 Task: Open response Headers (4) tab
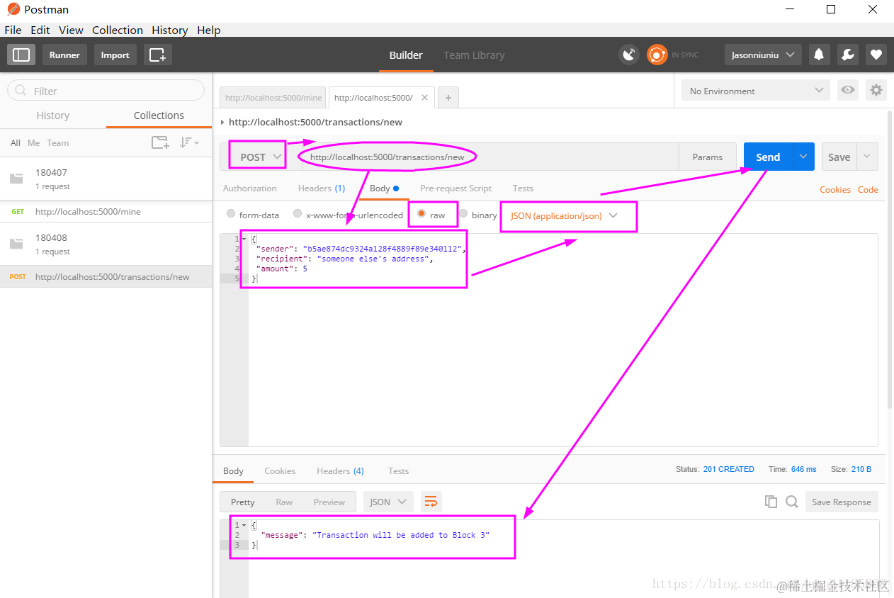[x=340, y=470]
